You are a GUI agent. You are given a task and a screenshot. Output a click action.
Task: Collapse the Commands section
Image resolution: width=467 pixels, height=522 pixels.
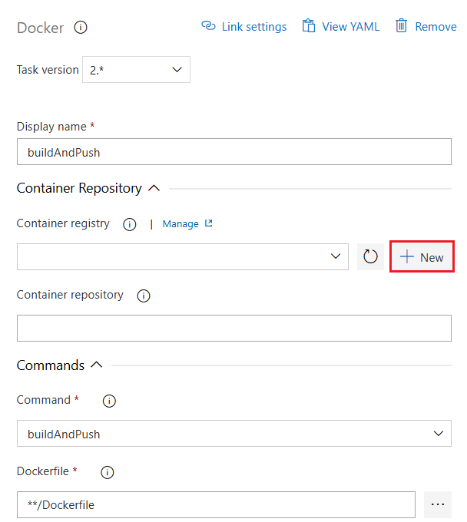pyautogui.click(x=97, y=365)
